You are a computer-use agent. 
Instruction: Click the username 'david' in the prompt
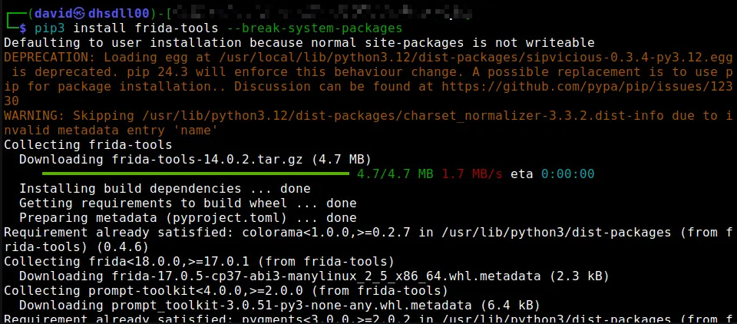coord(54,13)
